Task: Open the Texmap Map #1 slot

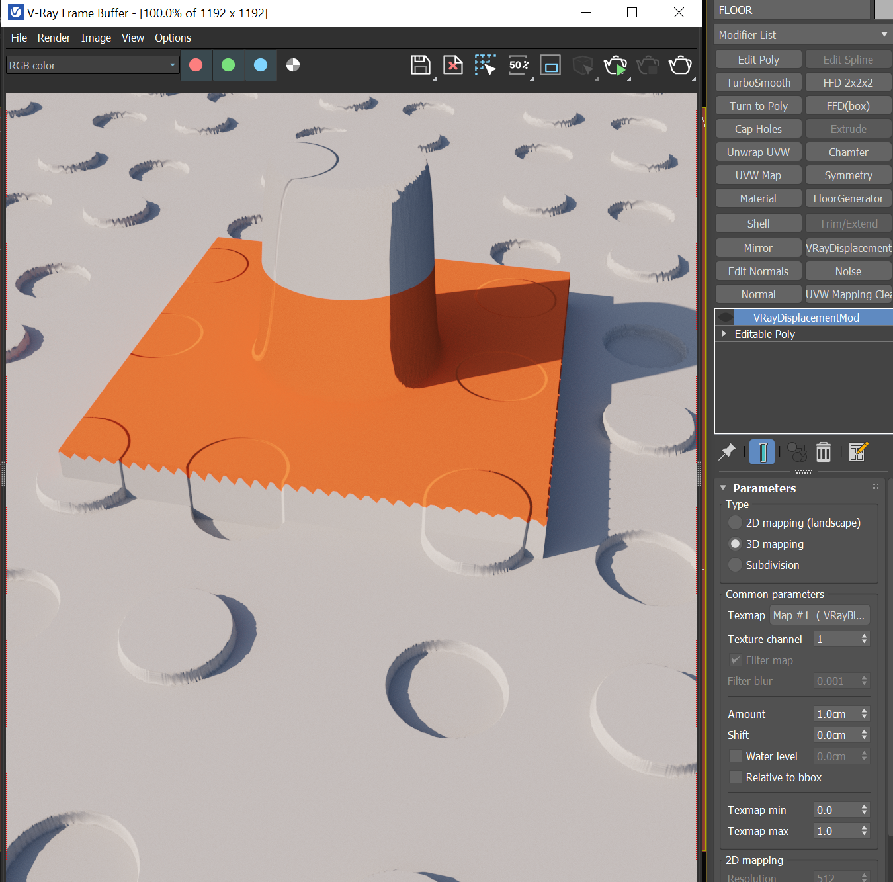Action: pyautogui.click(x=820, y=615)
